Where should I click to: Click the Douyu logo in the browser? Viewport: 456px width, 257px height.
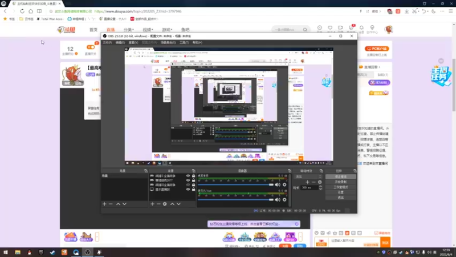click(66, 30)
